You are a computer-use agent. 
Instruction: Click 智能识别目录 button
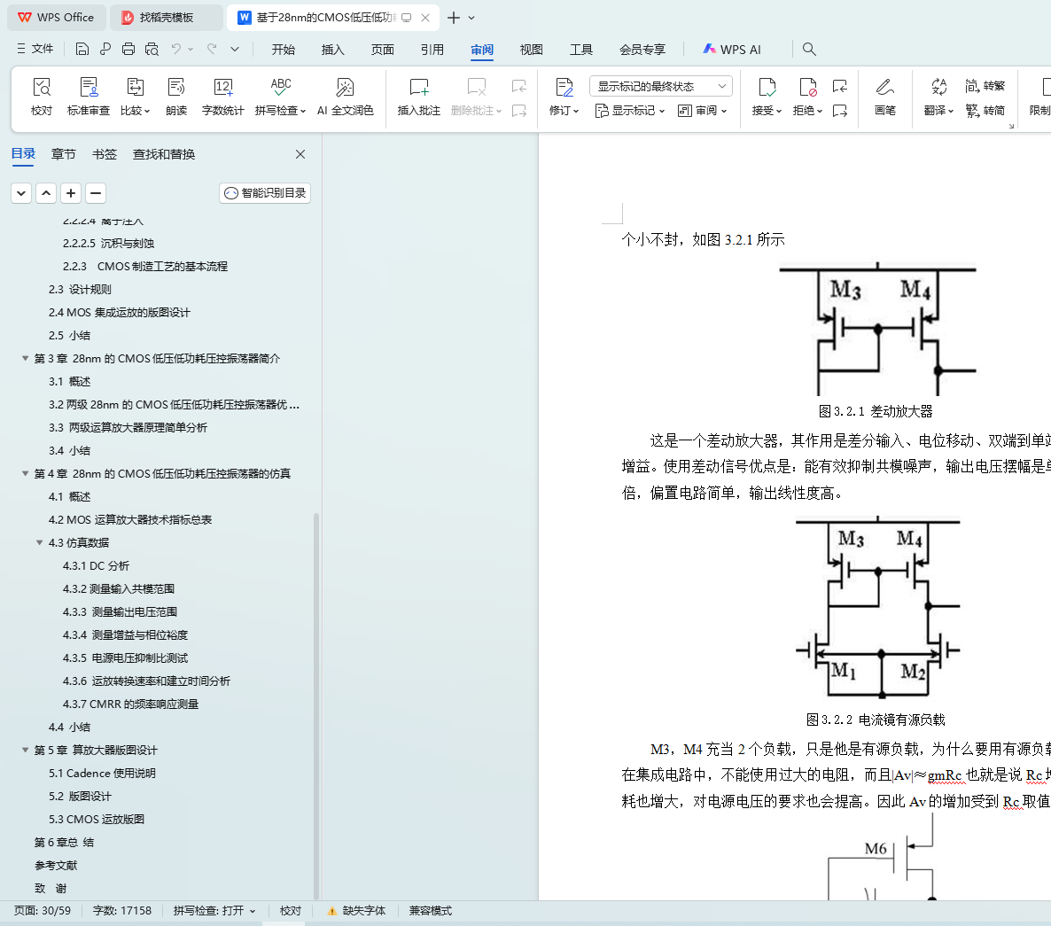tap(265, 193)
